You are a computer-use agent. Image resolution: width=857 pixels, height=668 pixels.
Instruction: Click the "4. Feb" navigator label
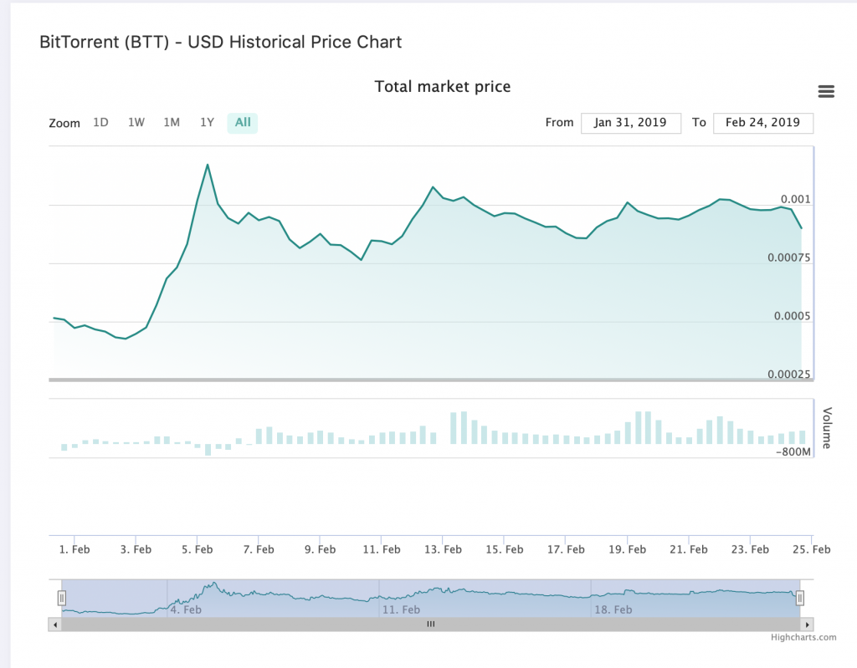[186, 609]
